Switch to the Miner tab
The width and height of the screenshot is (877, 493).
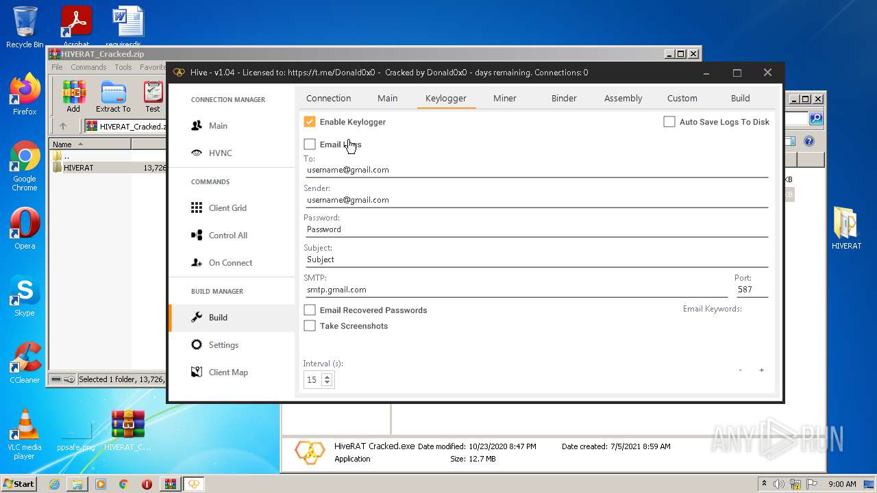tap(505, 99)
